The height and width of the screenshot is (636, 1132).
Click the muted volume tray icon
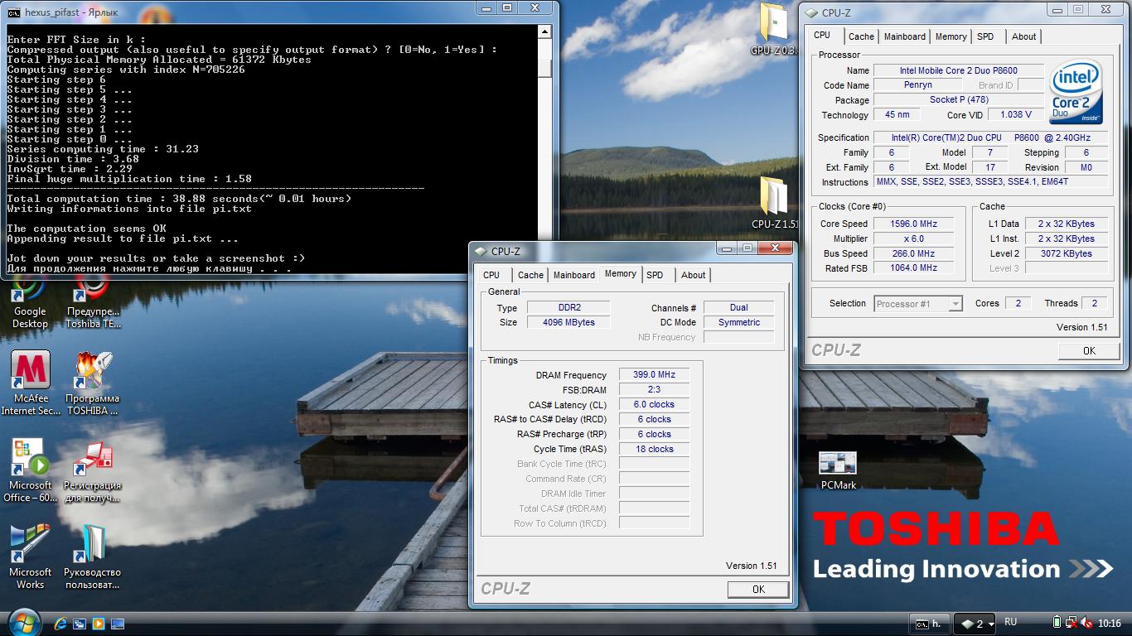pyautogui.click(x=1086, y=623)
